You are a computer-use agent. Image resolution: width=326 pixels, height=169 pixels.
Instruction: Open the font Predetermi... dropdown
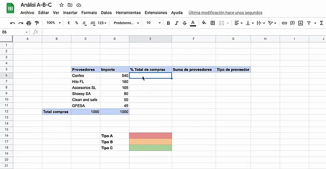click(126, 23)
